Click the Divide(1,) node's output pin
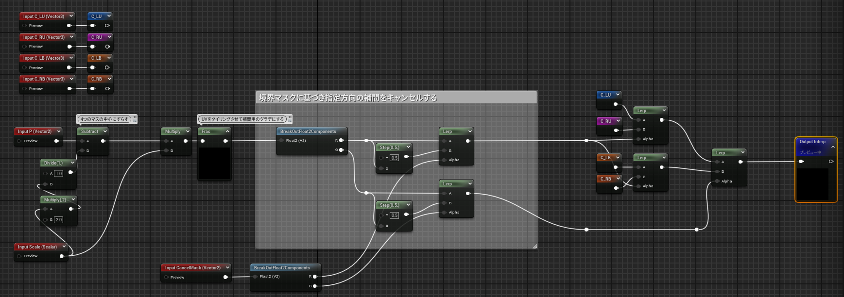 point(70,172)
